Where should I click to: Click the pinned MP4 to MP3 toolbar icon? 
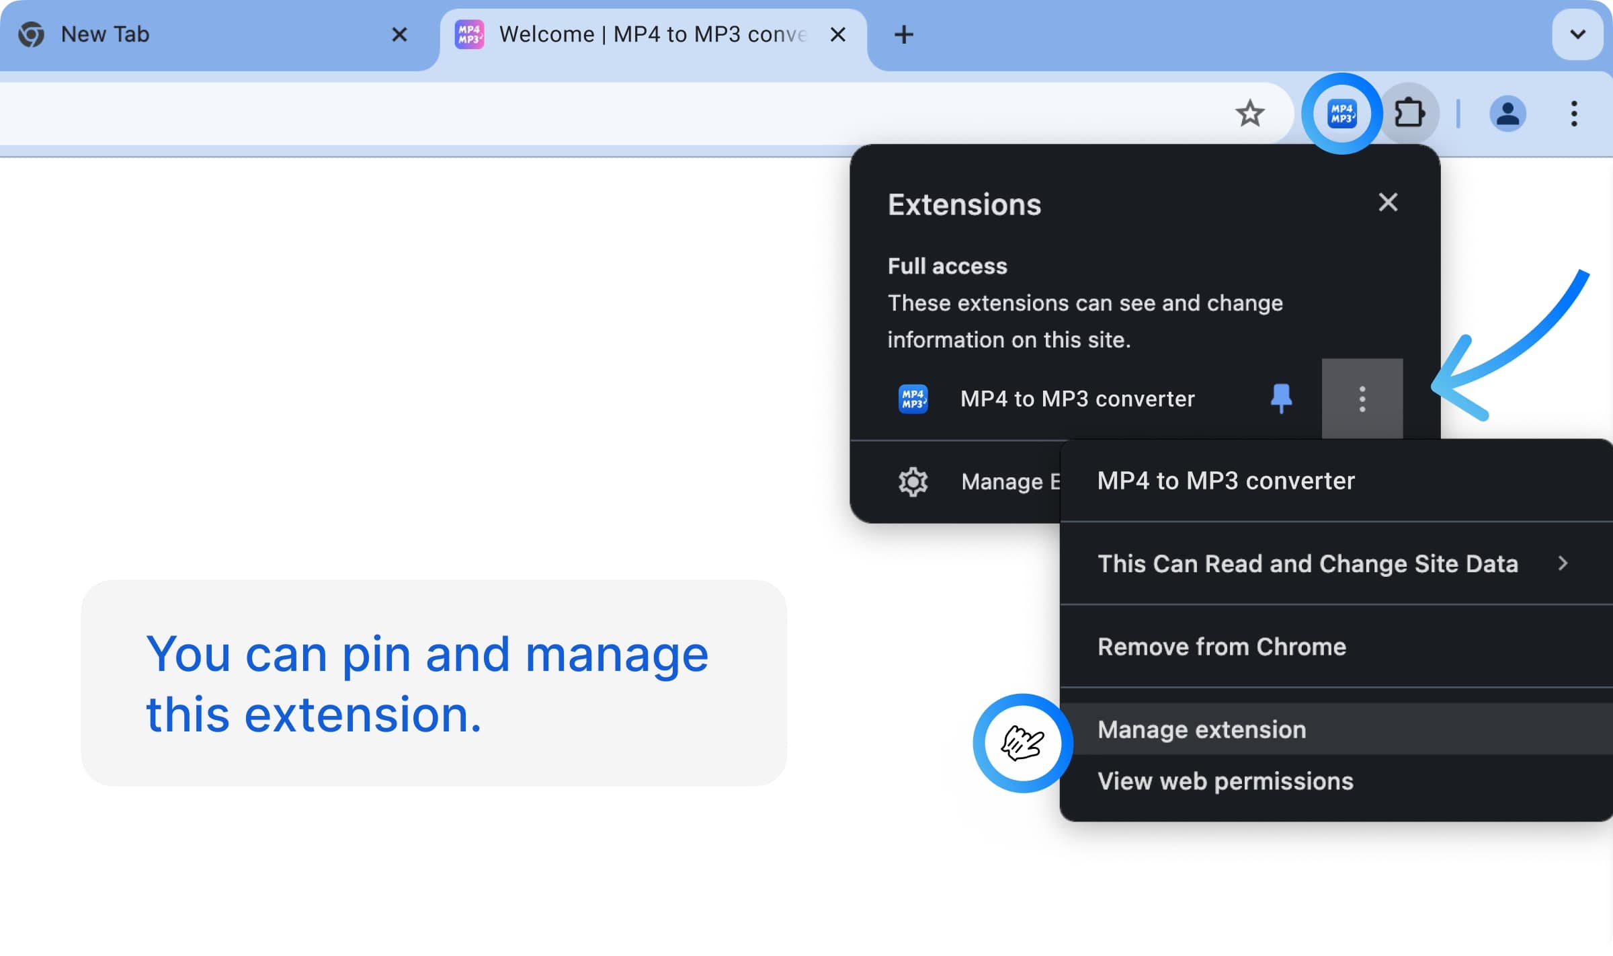1341,113
